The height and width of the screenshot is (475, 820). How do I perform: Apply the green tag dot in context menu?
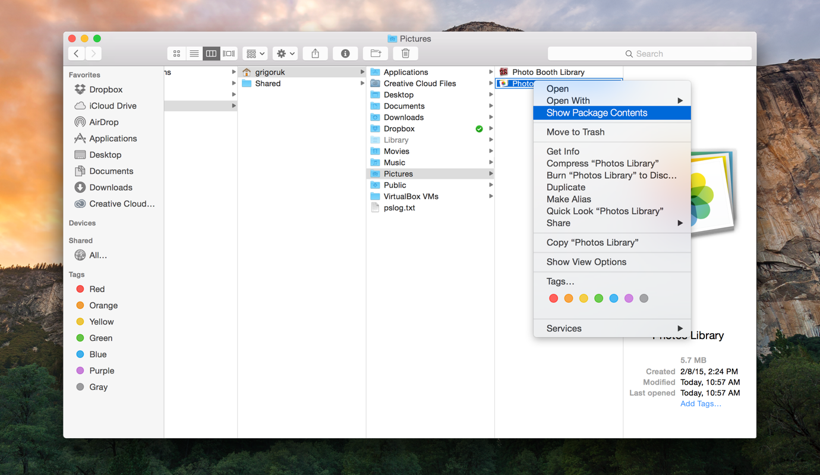tap(598, 299)
